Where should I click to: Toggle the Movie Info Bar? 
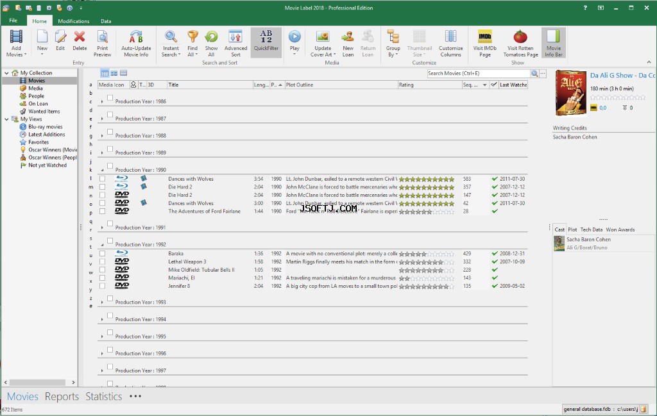[554, 43]
